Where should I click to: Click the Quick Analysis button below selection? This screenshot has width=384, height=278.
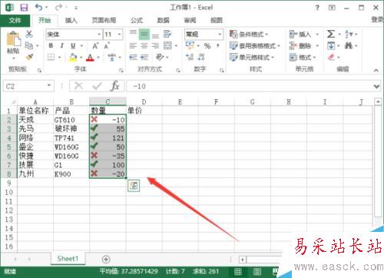(x=134, y=186)
